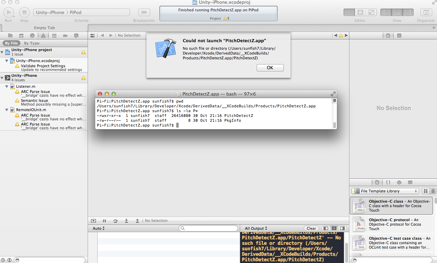Click Step Into in debug bar
This screenshot has height=263, width=437.
click(126, 220)
